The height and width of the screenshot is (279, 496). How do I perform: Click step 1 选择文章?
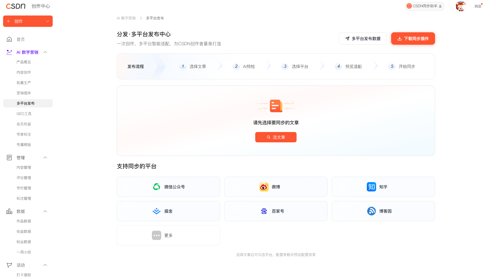click(x=193, y=66)
